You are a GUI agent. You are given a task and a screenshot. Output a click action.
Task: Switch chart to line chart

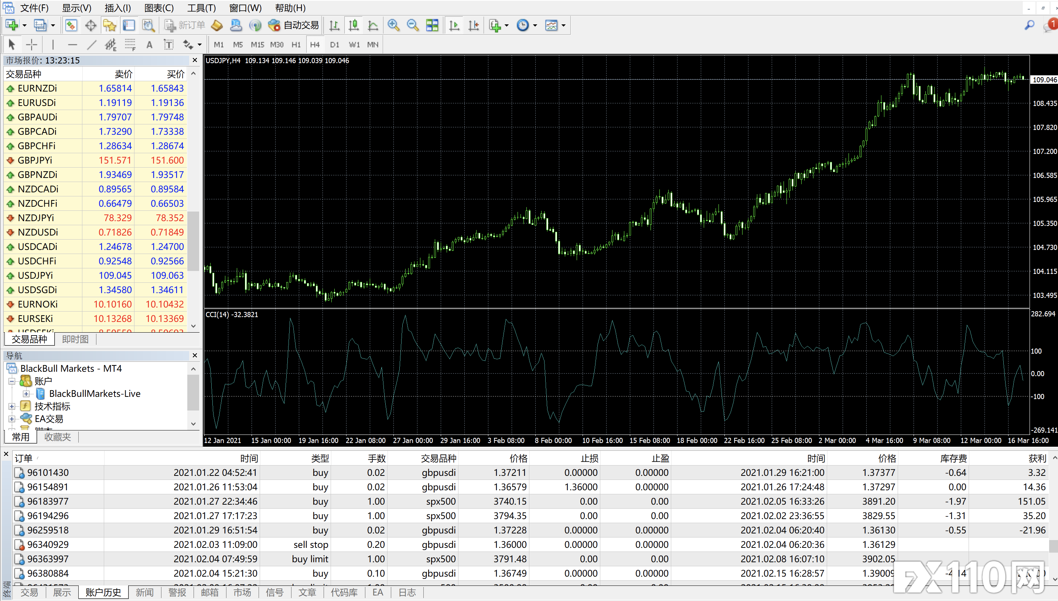373,25
